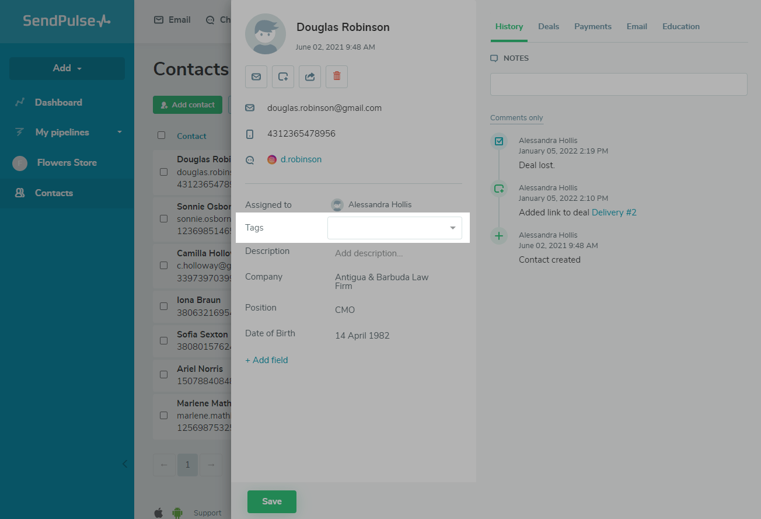Open the Tags dropdown
Image resolution: width=761 pixels, height=519 pixels.
point(395,228)
